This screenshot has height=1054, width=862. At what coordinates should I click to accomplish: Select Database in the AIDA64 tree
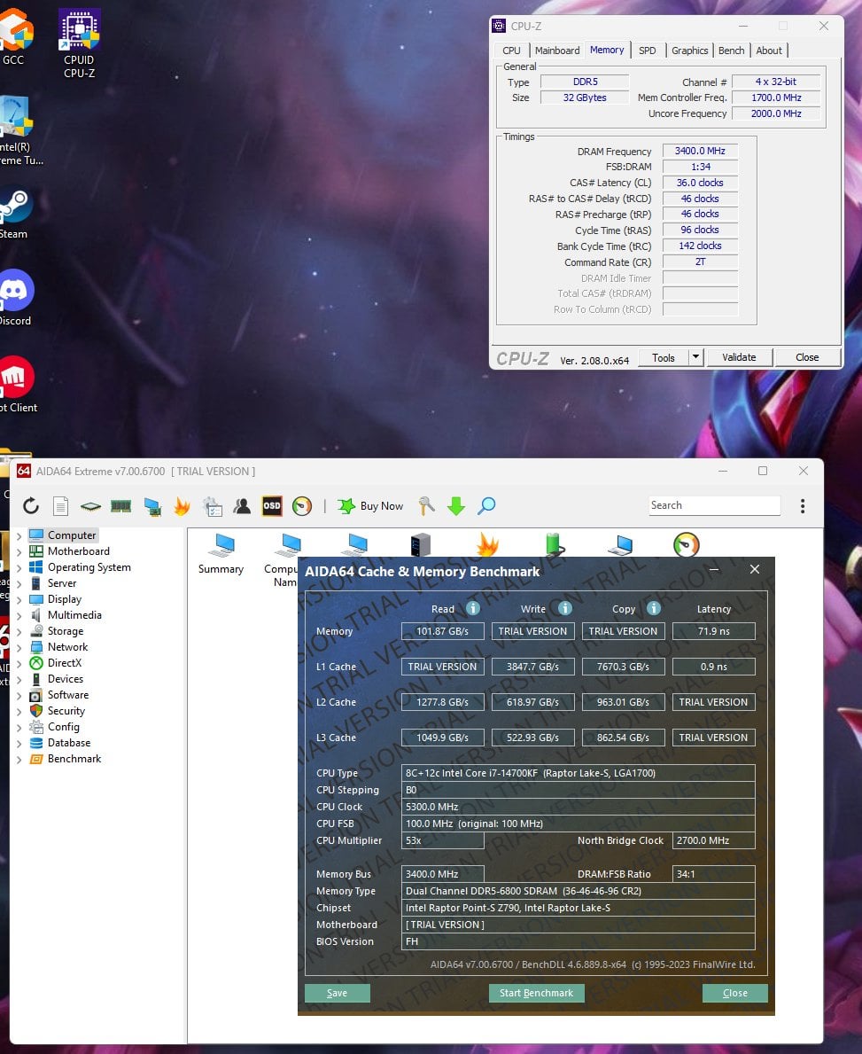(x=68, y=743)
